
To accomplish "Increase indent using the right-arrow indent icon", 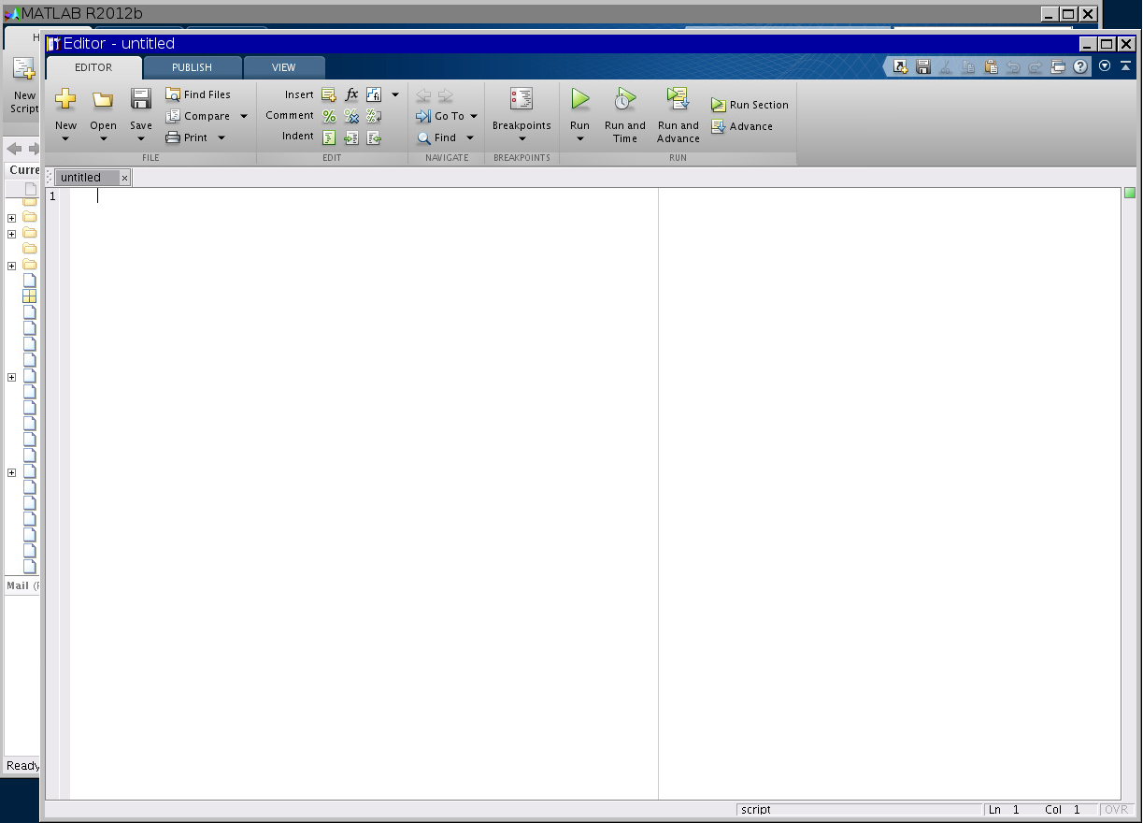I will 351,137.
